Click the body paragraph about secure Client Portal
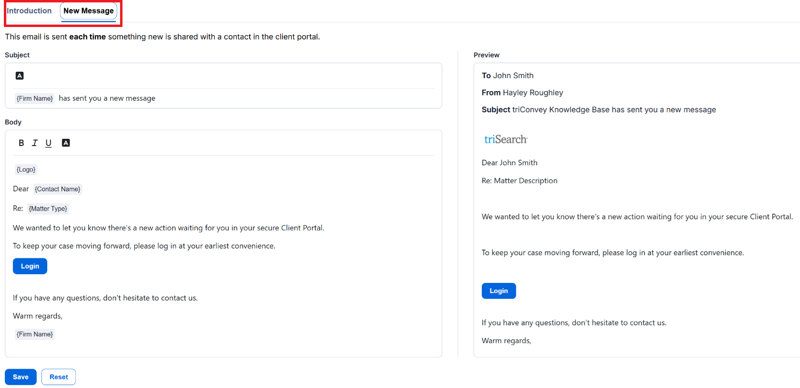 (x=168, y=228)
